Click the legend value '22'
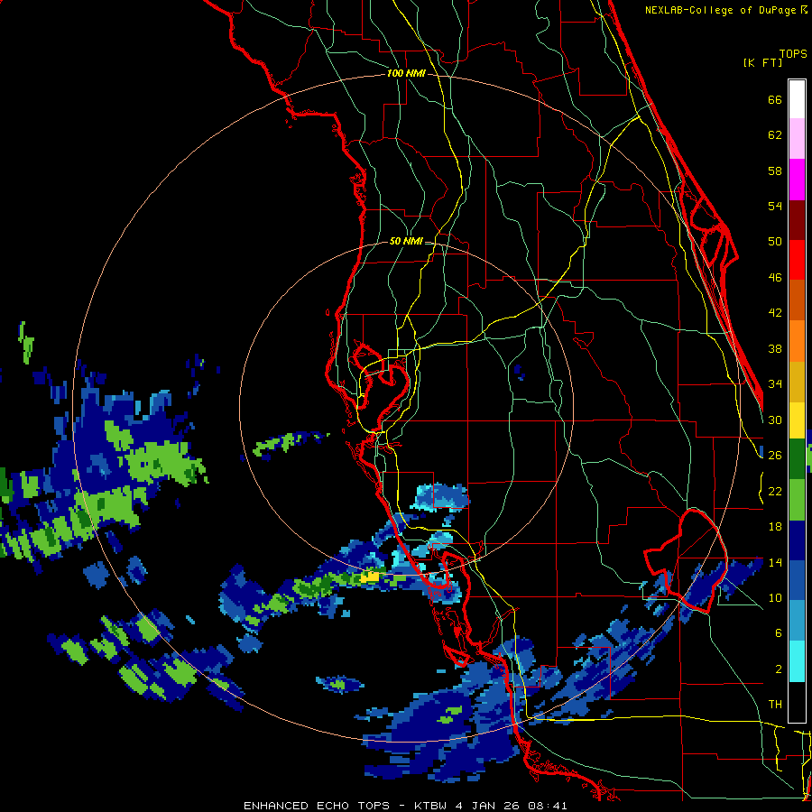Viewport: 812px width, 812px height. click(775, 491)
